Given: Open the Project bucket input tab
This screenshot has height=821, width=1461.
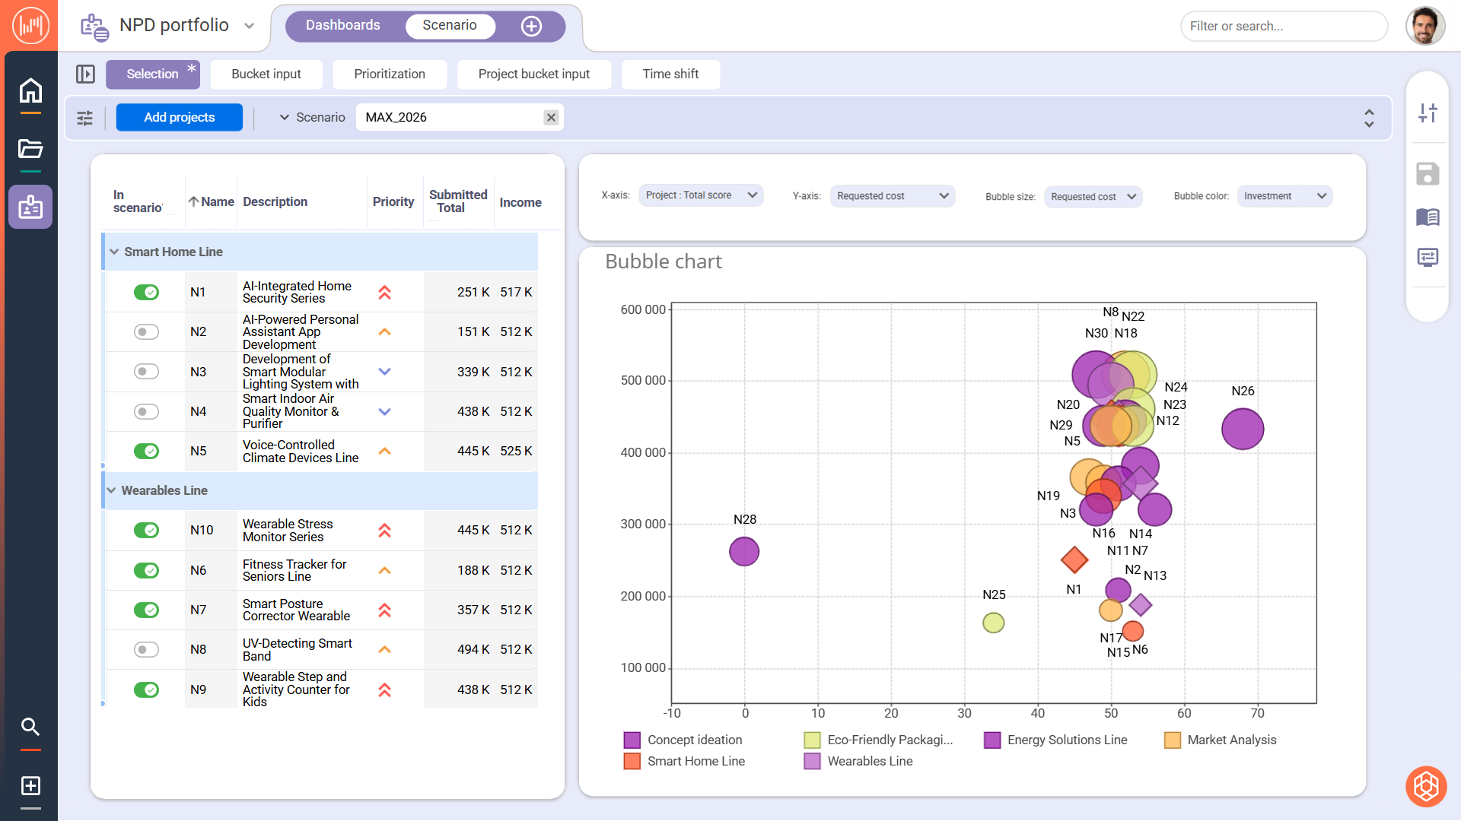Looking at the screenshot, I should tap(534, 74).
